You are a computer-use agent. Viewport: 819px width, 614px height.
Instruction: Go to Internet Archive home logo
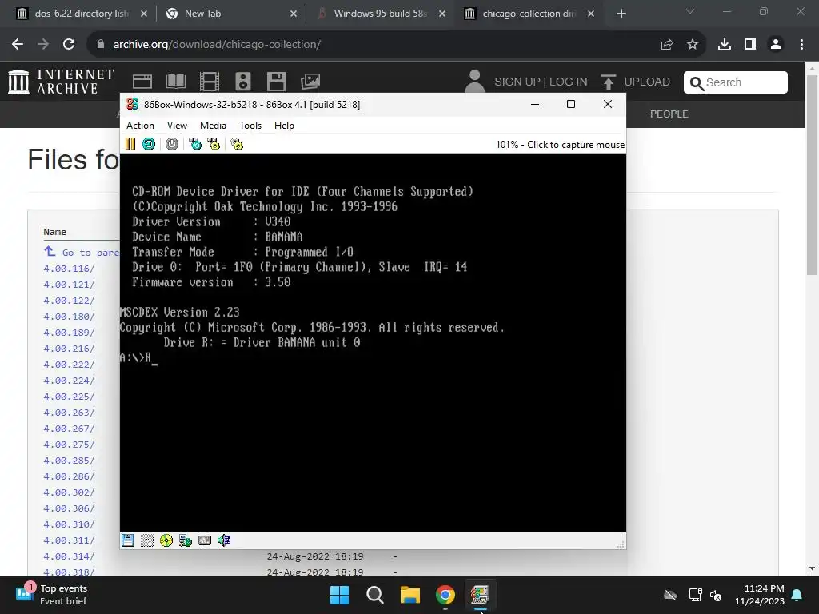click(x=61, y=82)
